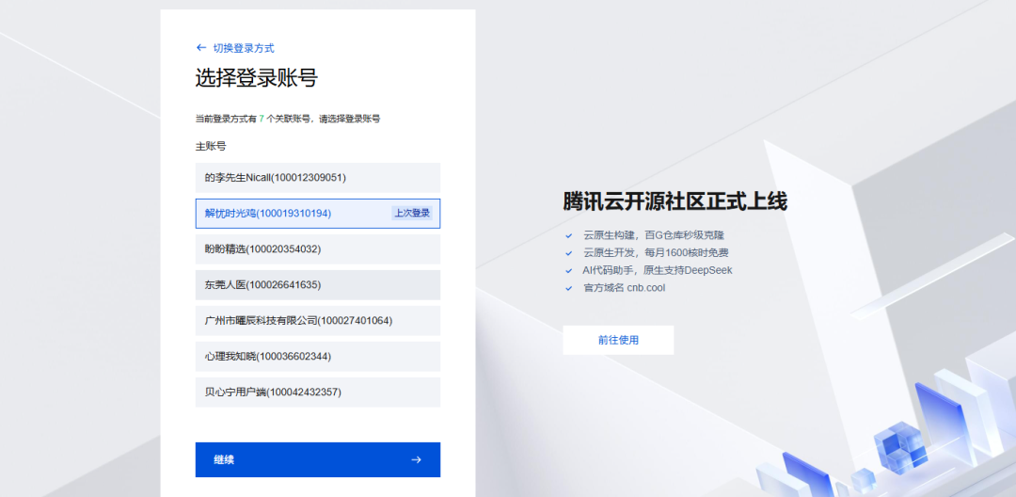Click the 主账号 label
Screen dimensions: 1016x497
[x=211, y=147]
